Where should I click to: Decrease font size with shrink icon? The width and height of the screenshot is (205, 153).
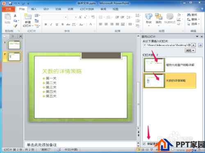click(x=85, y=17)
